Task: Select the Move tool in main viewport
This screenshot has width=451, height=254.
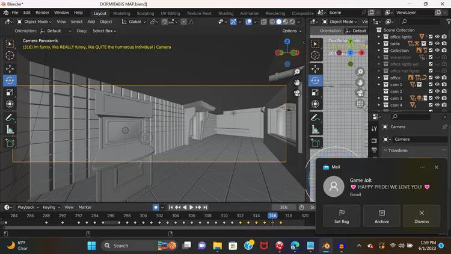Action: [x=10, y=69]
